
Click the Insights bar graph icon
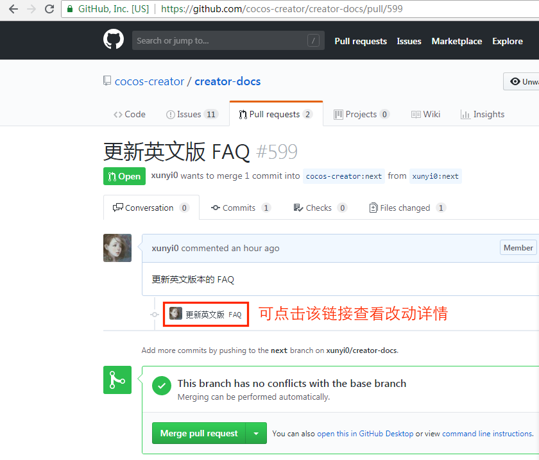tap(465, 115)
